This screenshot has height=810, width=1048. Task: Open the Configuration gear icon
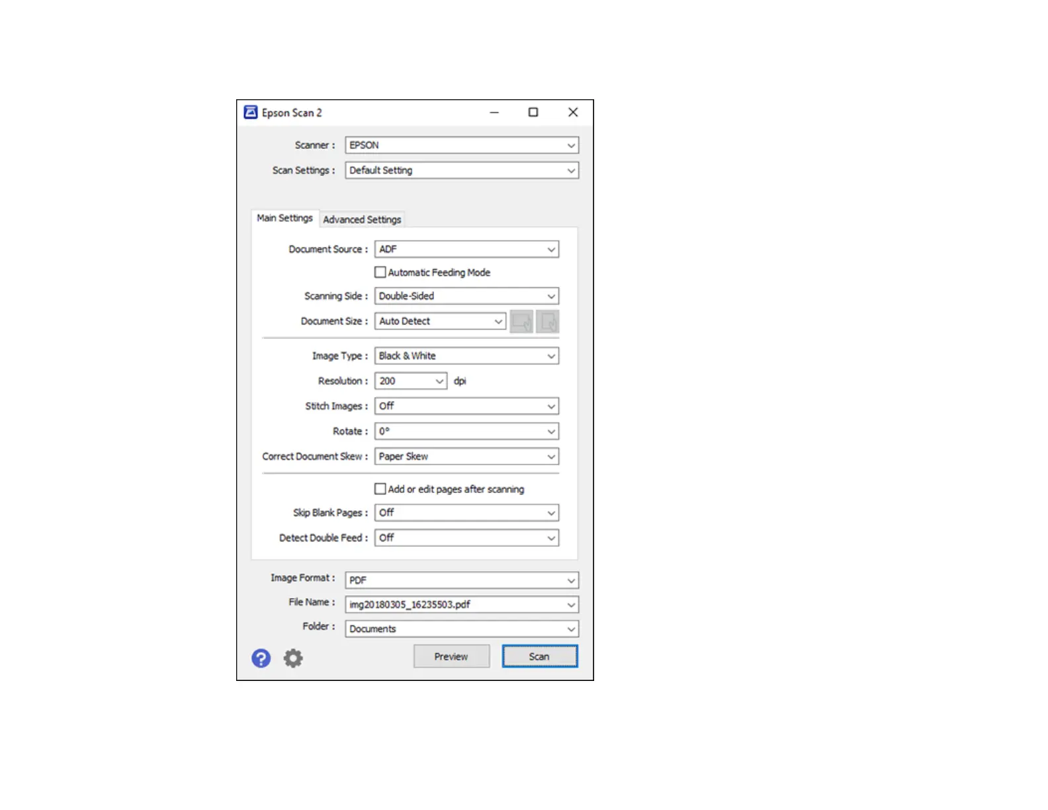pyautogui.click(x=293, y=658)
